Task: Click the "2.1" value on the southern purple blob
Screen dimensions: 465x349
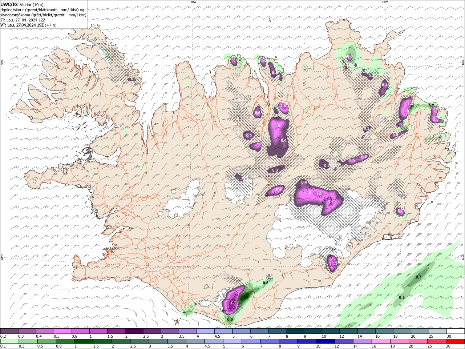Action: click(x=233, y=302)
